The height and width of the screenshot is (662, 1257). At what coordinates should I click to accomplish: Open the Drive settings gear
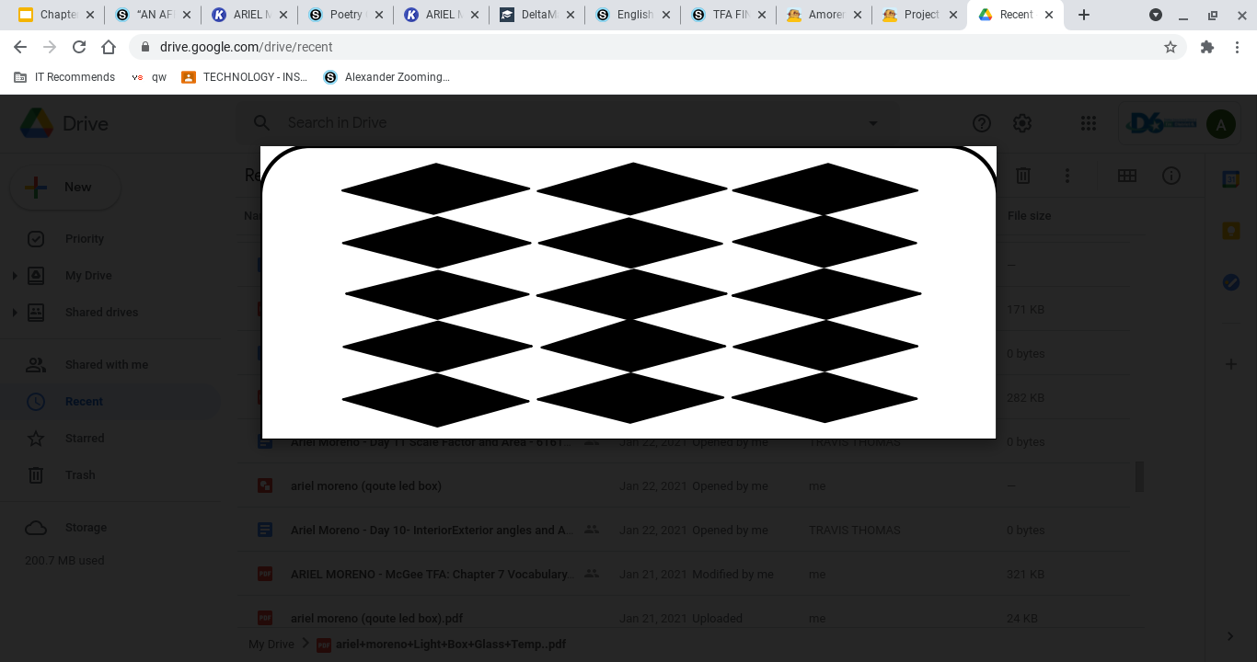pyautogui.click(x=1022, y=122)
